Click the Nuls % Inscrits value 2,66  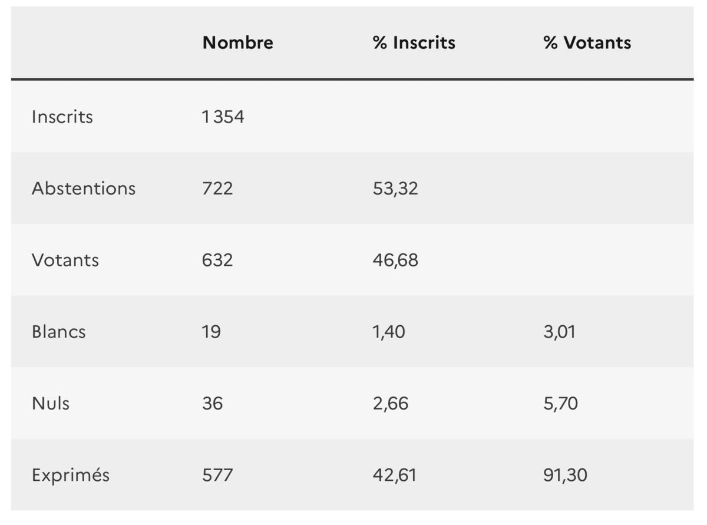pos(391,404)
